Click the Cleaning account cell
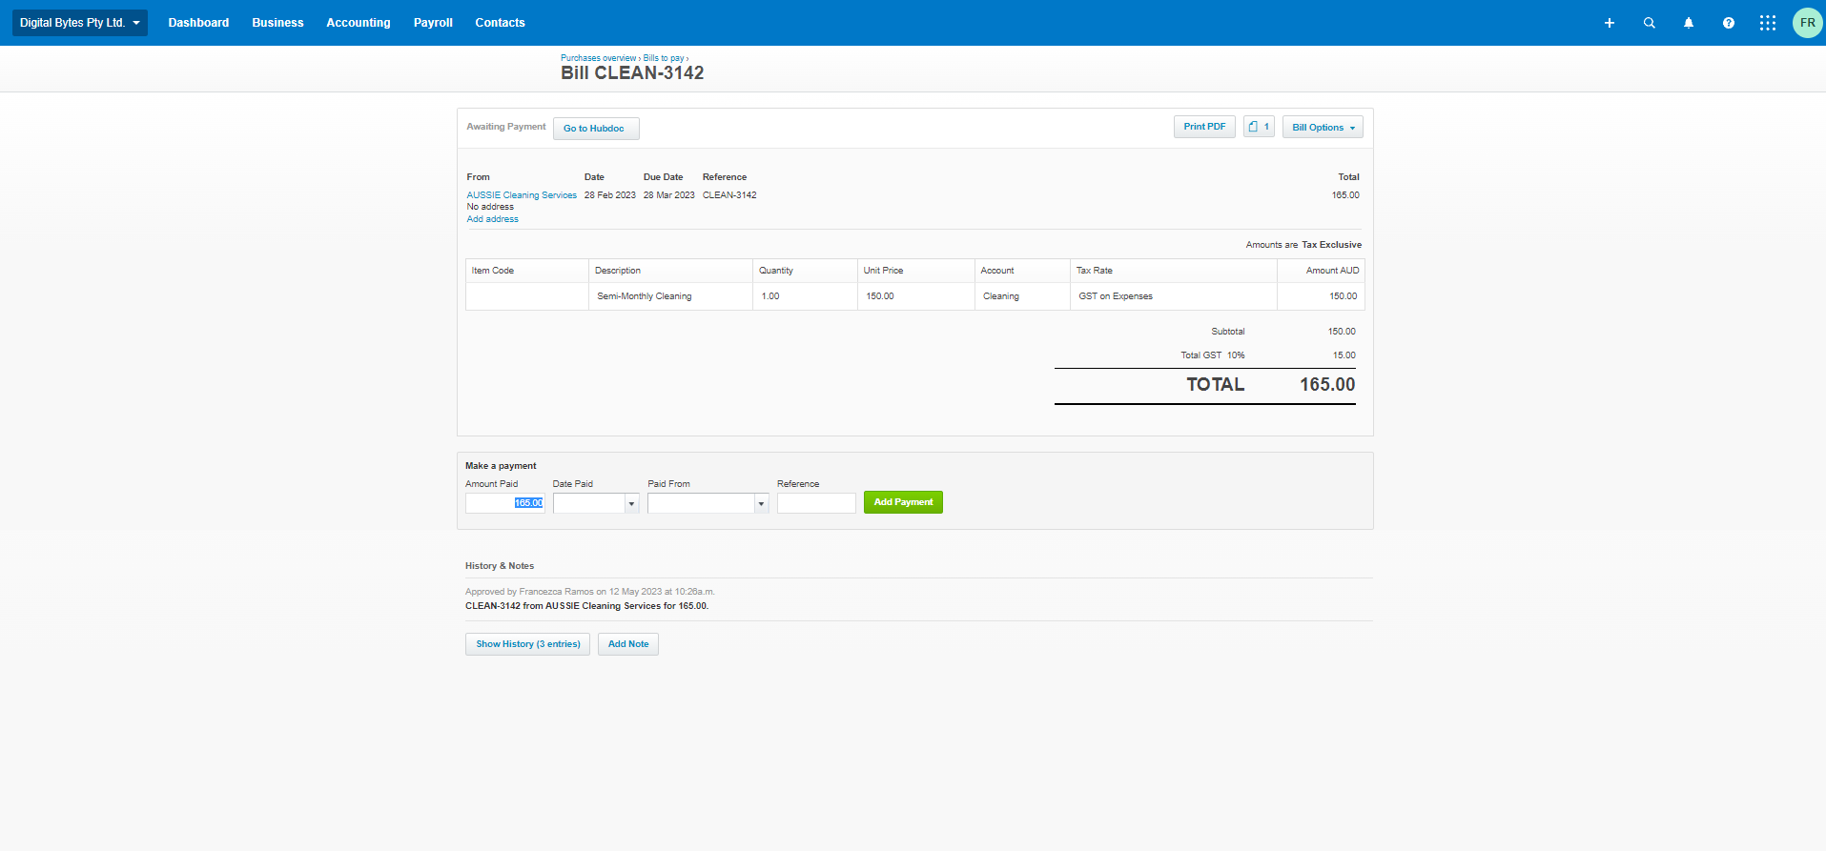Screen dimensions: 1826x851 (1022, 296)
